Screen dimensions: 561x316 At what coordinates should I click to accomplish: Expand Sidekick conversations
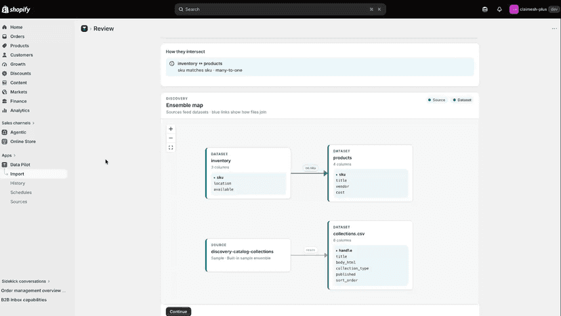[26, 281]
